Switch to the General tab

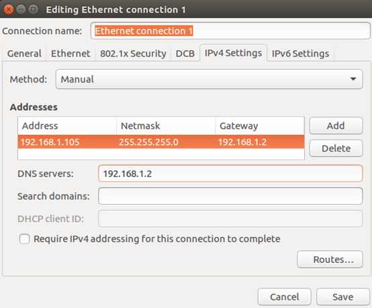click(24, 54)
